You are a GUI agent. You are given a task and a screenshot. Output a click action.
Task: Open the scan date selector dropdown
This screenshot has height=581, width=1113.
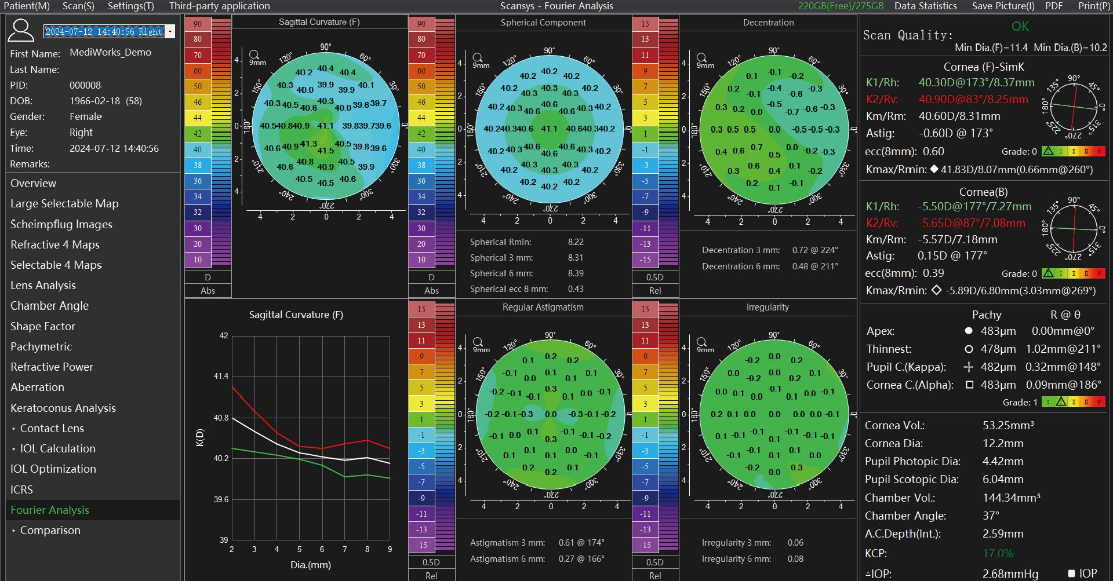170,31
